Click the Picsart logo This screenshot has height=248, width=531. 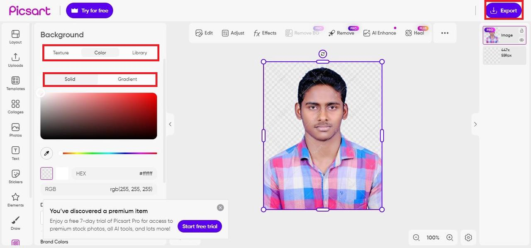pos(30,10)
